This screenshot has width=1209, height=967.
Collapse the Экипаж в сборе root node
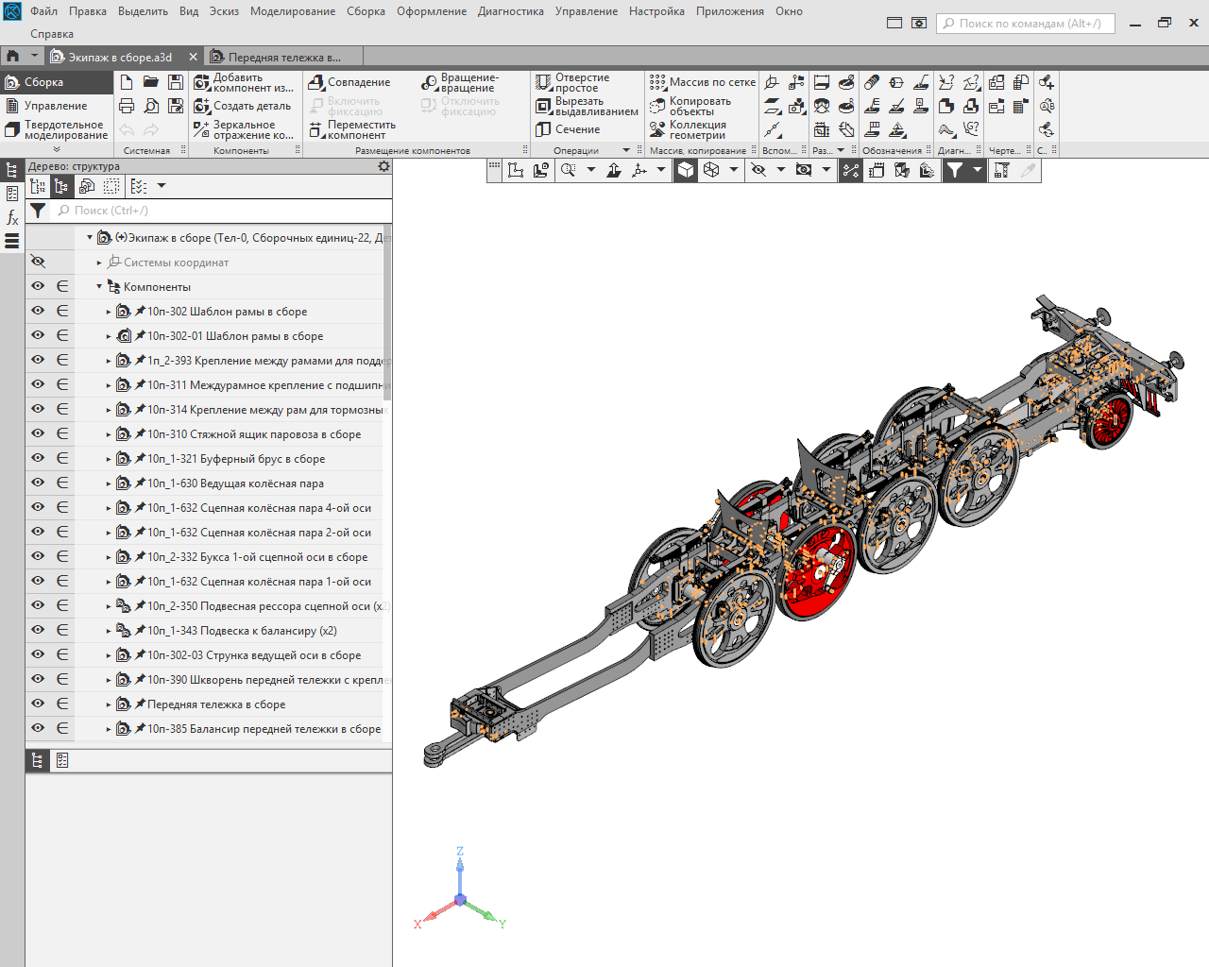pos(90,238)
